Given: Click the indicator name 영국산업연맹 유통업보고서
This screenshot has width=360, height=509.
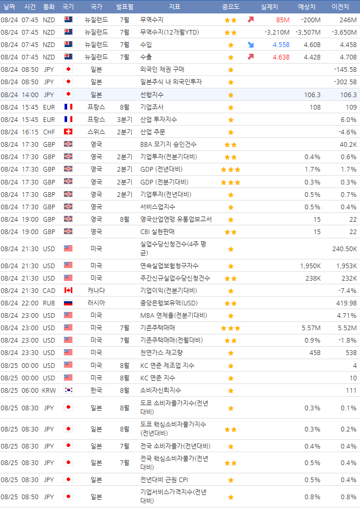Looking at the screenshot, I should 176,219.
